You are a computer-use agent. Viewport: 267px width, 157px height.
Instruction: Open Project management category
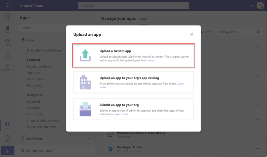pyautogui.click(x=41, y=127)
